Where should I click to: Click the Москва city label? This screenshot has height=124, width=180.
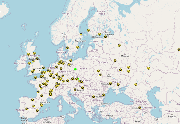click(x=125, y=56)
